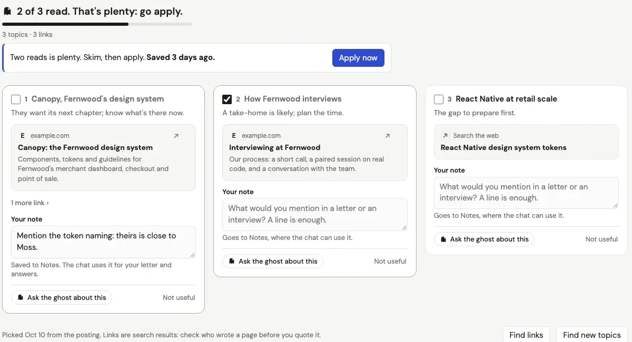632x342 pixels.
Task: Click the note field under React Native
Action: click(x=526, y=193)
